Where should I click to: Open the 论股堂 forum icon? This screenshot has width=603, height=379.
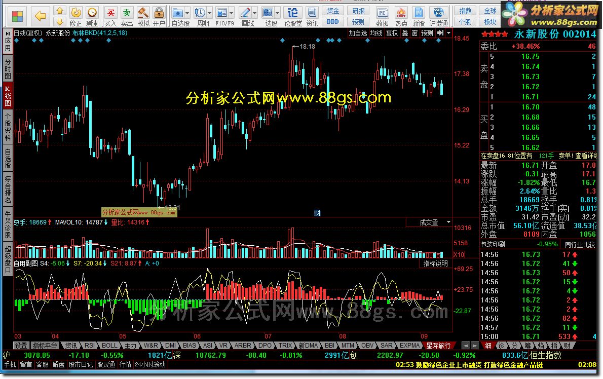click(293, 17)
